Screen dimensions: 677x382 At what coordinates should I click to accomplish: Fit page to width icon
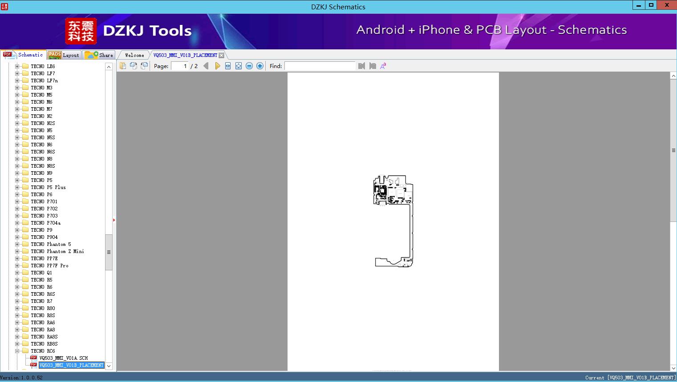pos(228,66)
